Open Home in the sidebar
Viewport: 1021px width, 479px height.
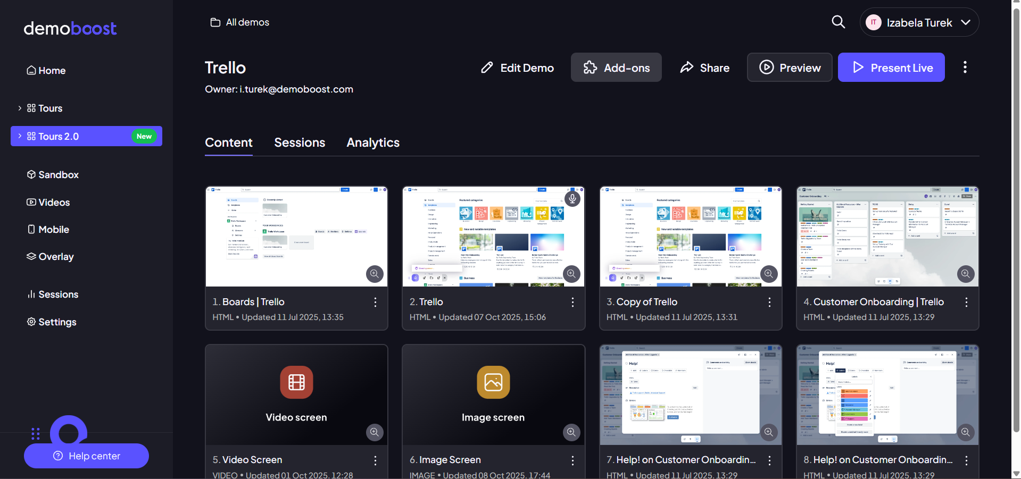[46, 71]
